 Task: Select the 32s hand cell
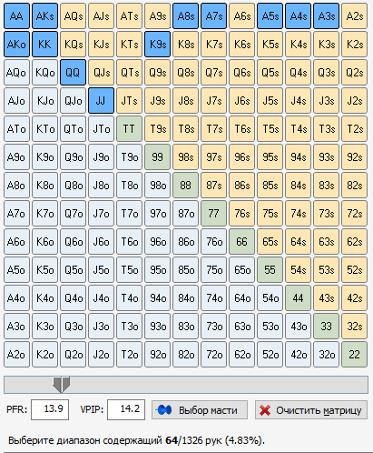354,327
